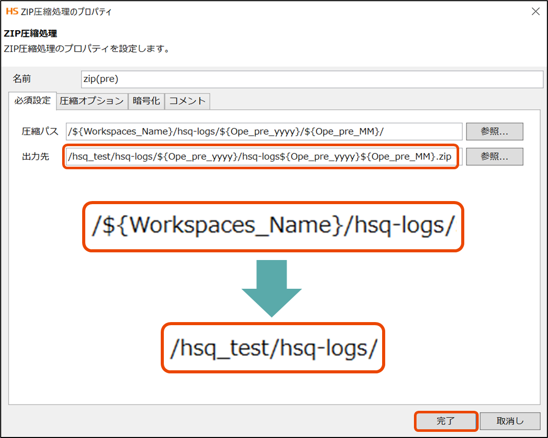This screenshot has height=438, width=548.
Task: Click the 完了 button
Action: (446, 421)
